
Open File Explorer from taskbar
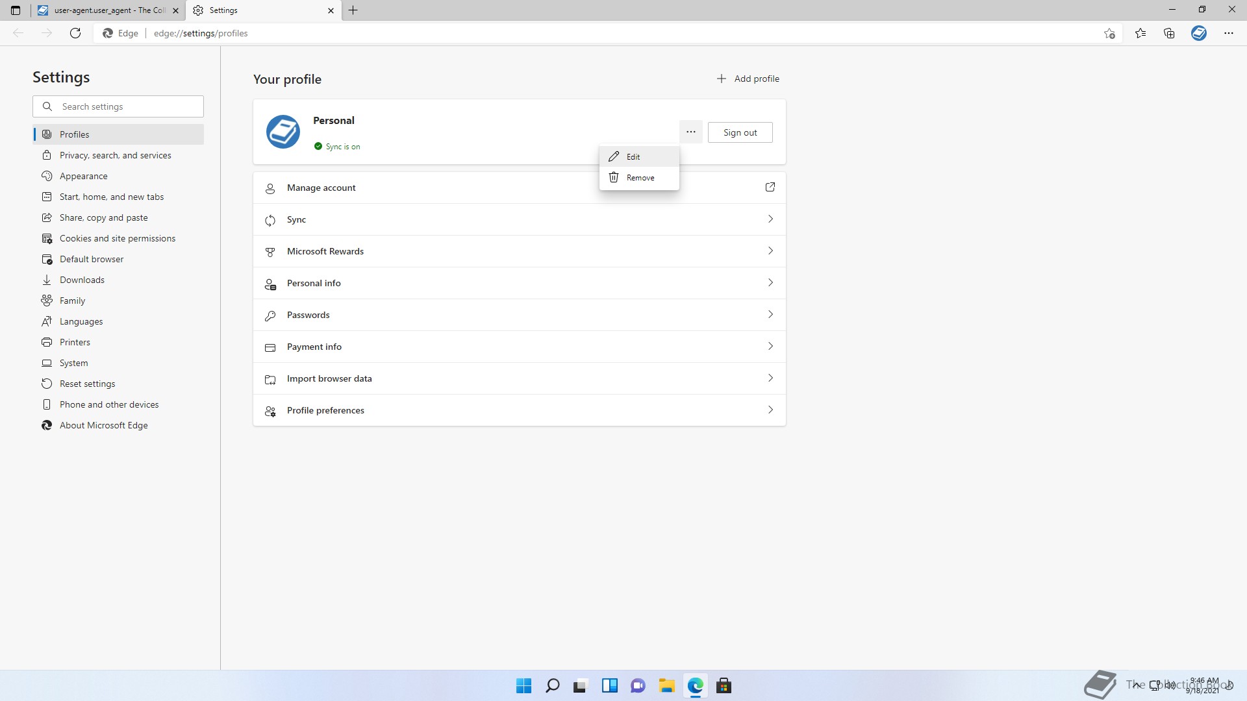click(x=666, y=685)
